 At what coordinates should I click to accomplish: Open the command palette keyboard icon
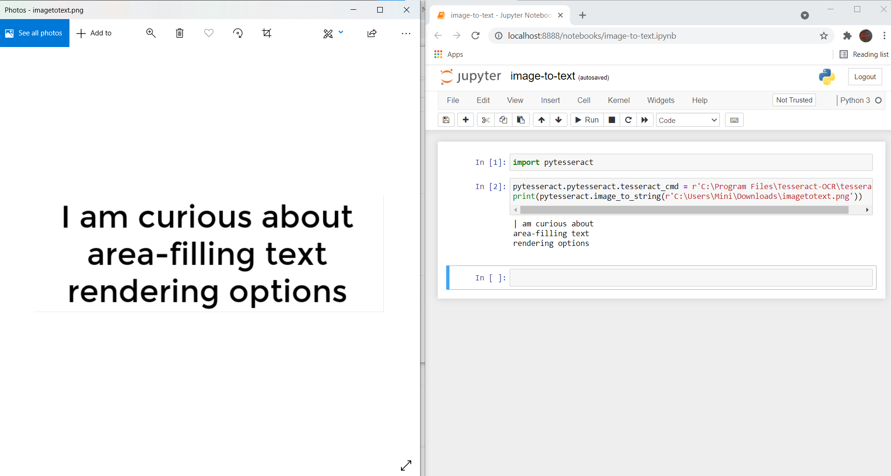734,120
